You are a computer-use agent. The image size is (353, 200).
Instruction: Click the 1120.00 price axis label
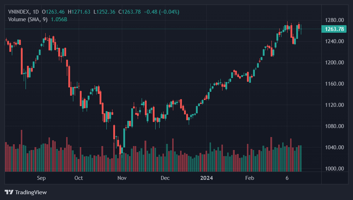pyautogui.click(x=334, y=105)
